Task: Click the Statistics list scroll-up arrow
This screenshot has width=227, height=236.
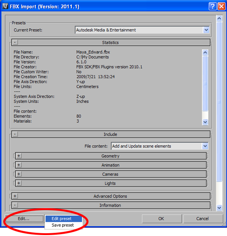Action: point(205,52)
